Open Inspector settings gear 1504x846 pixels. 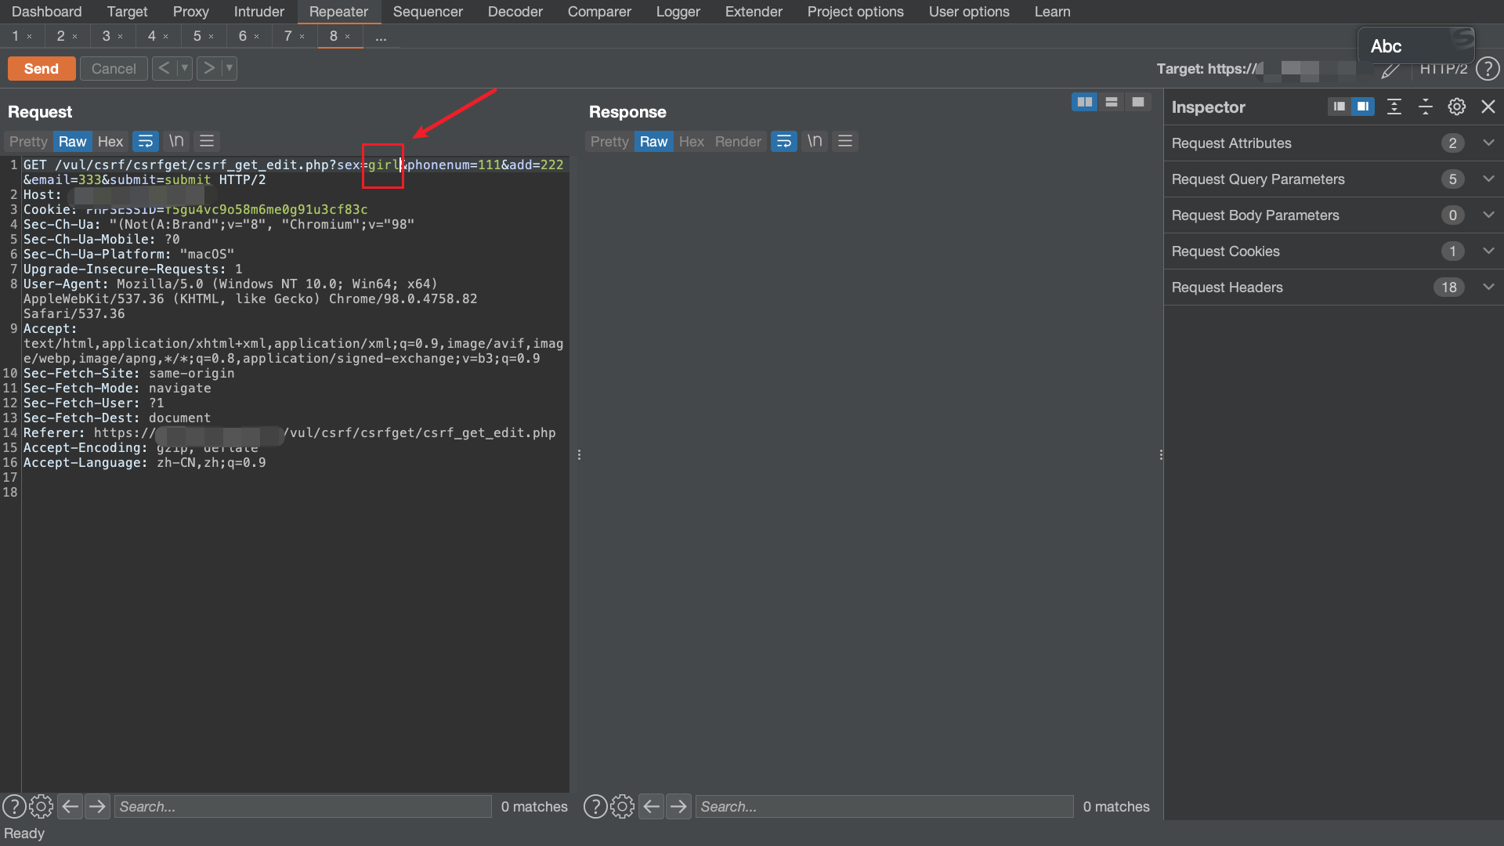coord(1457,107)
